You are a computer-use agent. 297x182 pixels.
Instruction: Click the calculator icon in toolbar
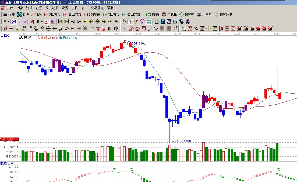162,22
